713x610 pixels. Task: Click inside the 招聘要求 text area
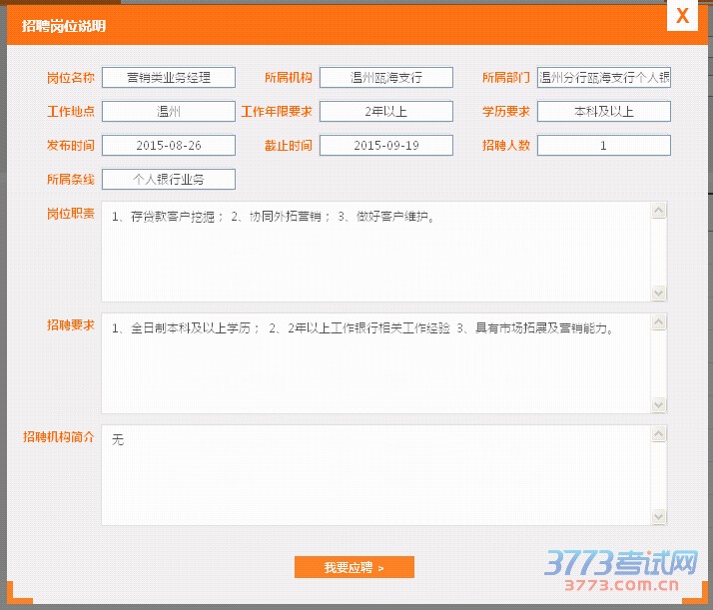pos(376,363)
